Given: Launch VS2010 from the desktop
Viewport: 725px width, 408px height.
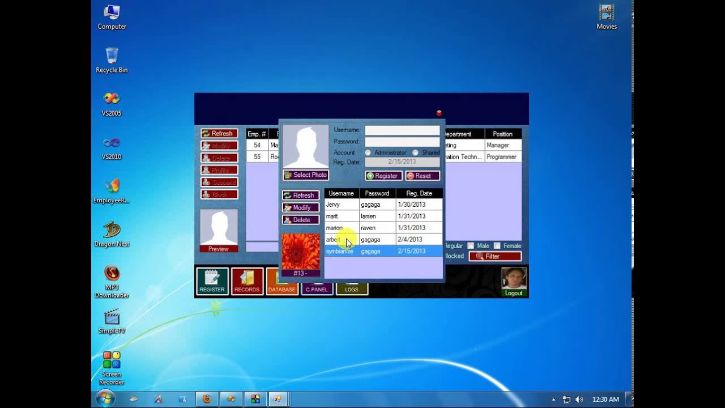Looking at the screenshot, I should pos(112,147).
